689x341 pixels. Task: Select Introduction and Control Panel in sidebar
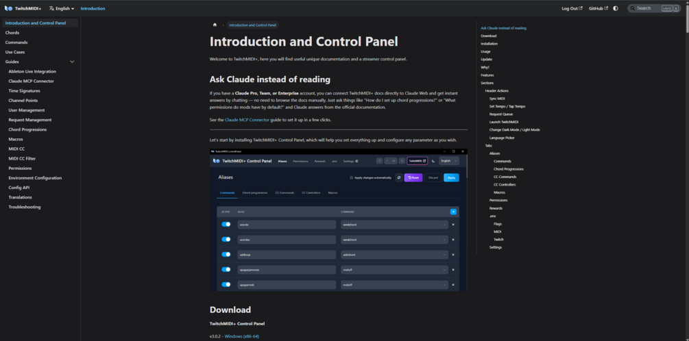[40, 23]
